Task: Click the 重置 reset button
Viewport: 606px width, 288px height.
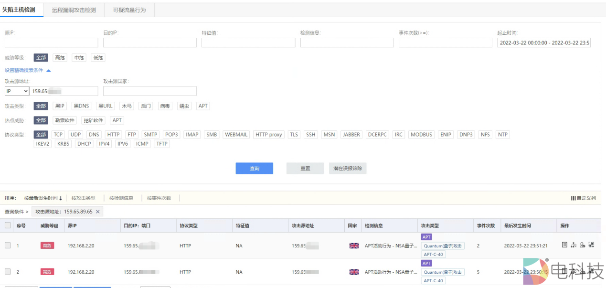Action: tap(305, 169)
